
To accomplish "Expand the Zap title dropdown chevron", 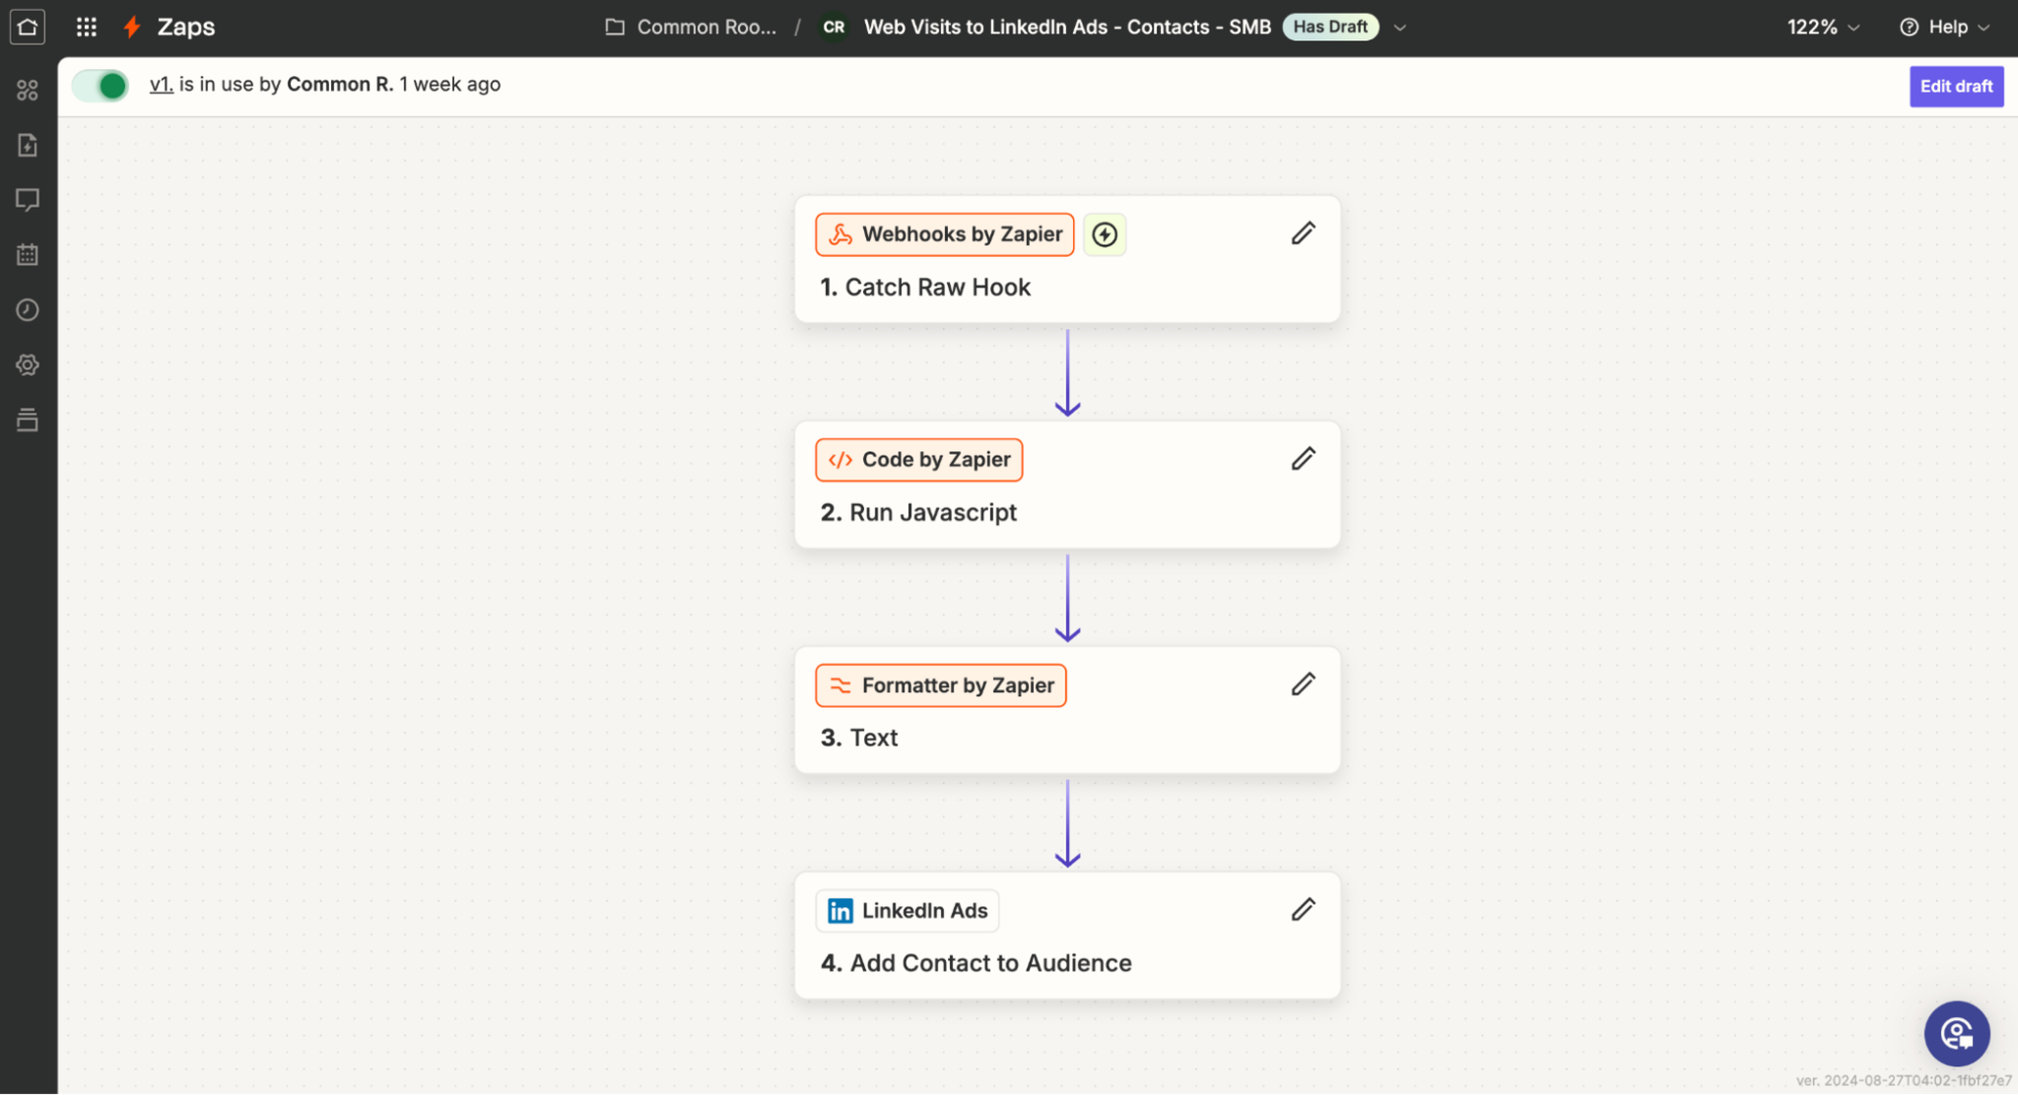I will tap(1399, 28).
